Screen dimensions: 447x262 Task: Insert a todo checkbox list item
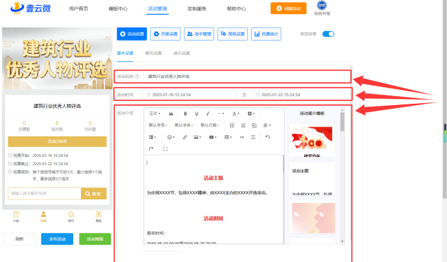[254, 125]
